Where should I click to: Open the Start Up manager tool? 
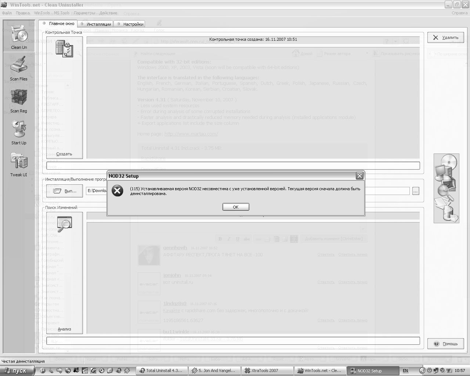click(19, 132)
